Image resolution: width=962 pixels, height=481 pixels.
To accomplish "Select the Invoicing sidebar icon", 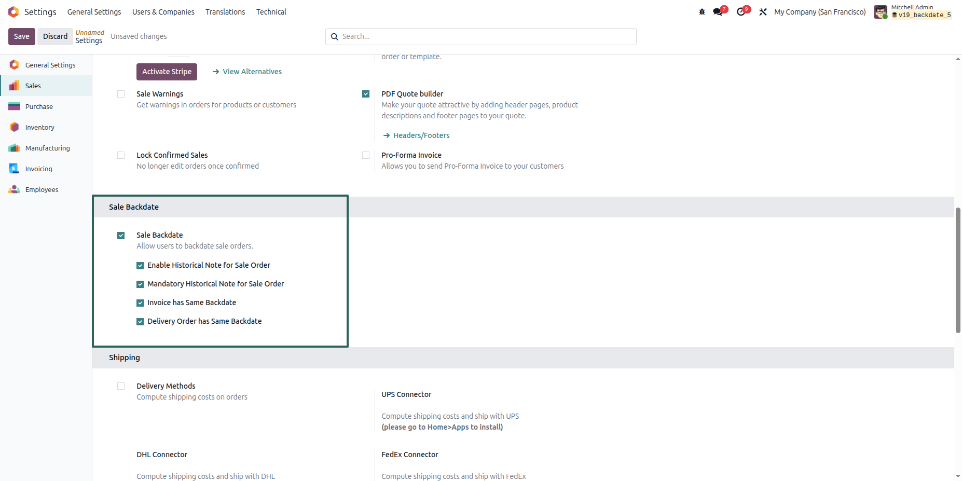I will [15, 169].
